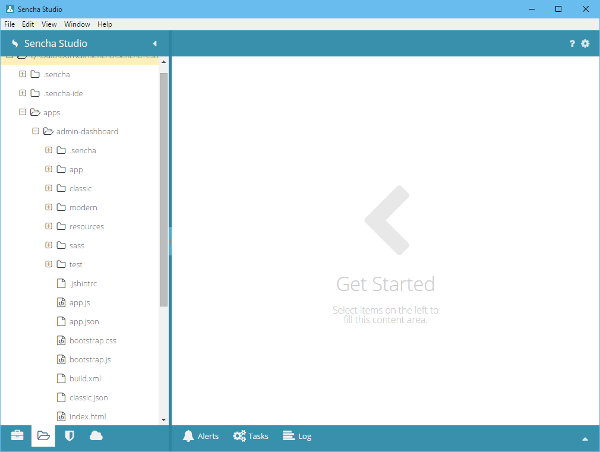Click the Alerts bell icon

click(188, 436)
